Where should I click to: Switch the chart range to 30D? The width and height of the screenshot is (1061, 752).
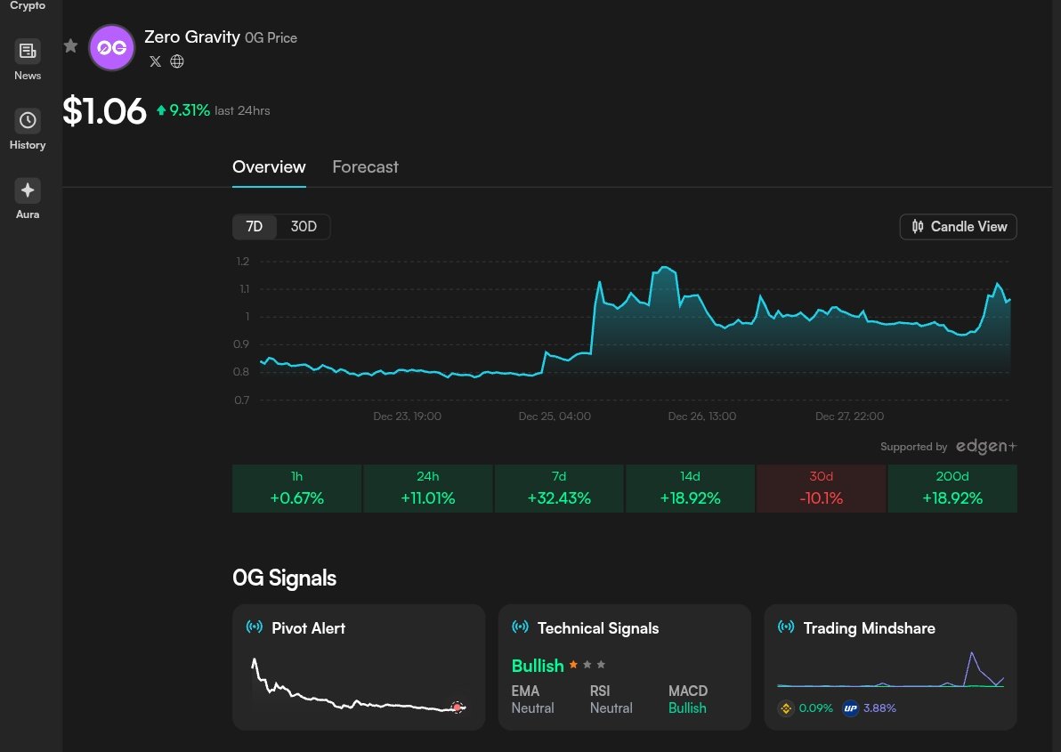point(304,226)
